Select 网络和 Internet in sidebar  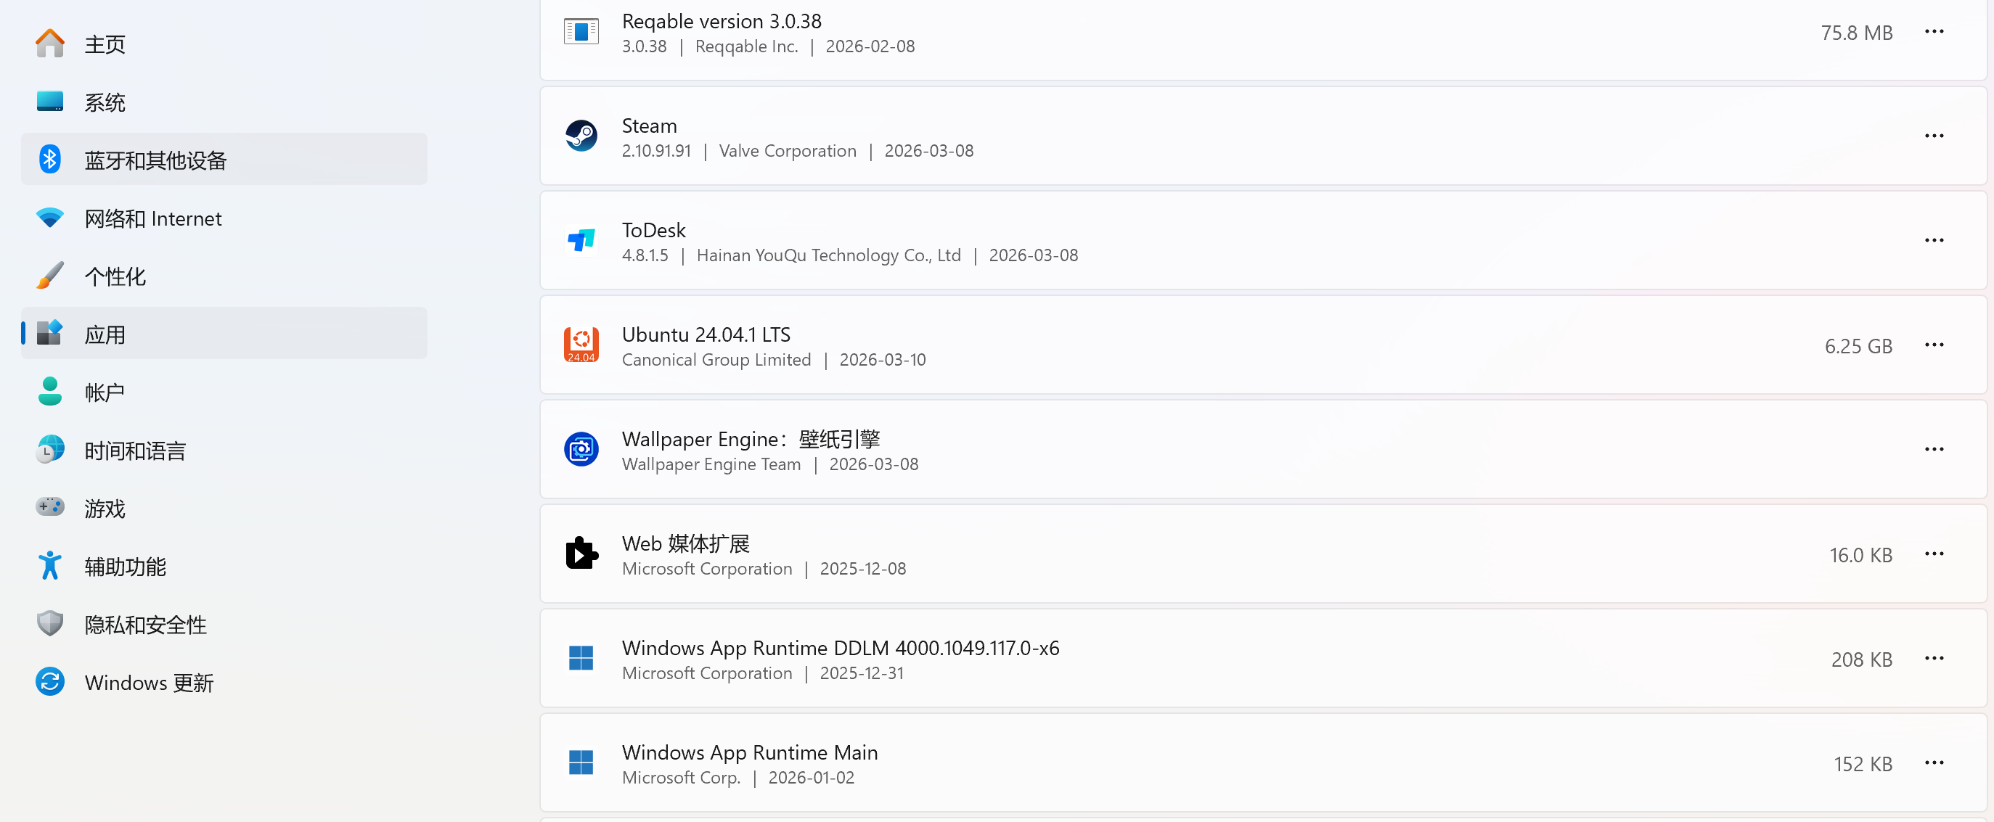(152, 219)
